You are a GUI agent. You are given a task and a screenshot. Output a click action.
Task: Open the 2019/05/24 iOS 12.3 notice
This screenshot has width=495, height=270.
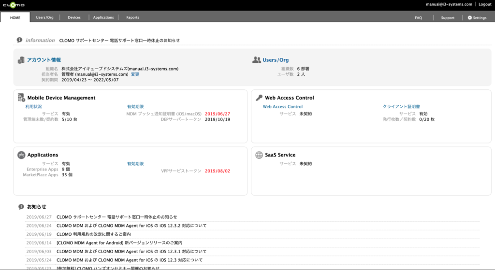pos(130,260)
